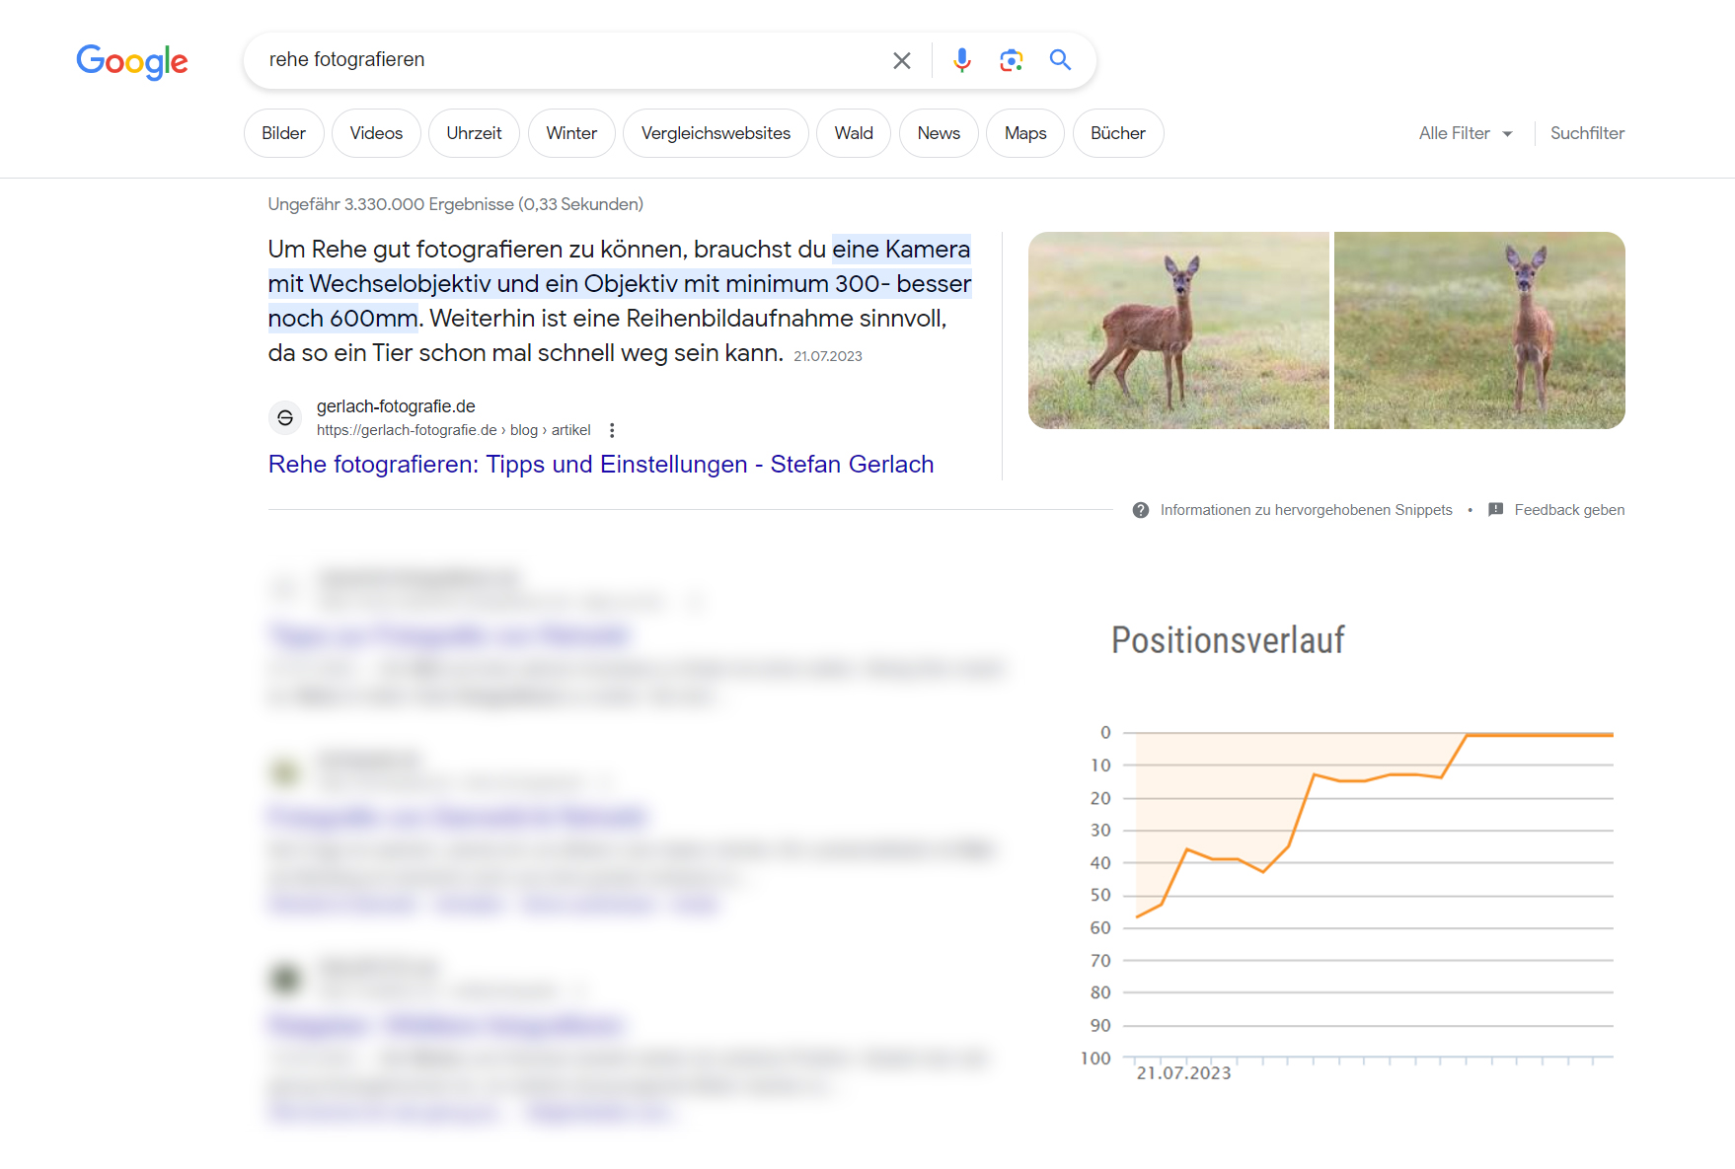Apply the Vergleichswebsites filter chip
Screen dimensions: 1735x1169
(716, 133)
